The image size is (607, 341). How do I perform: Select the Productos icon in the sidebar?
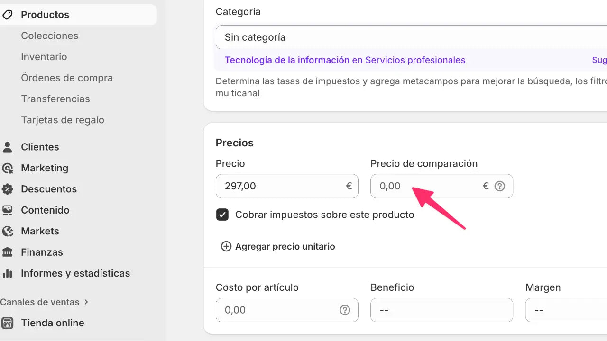point(7,15)
